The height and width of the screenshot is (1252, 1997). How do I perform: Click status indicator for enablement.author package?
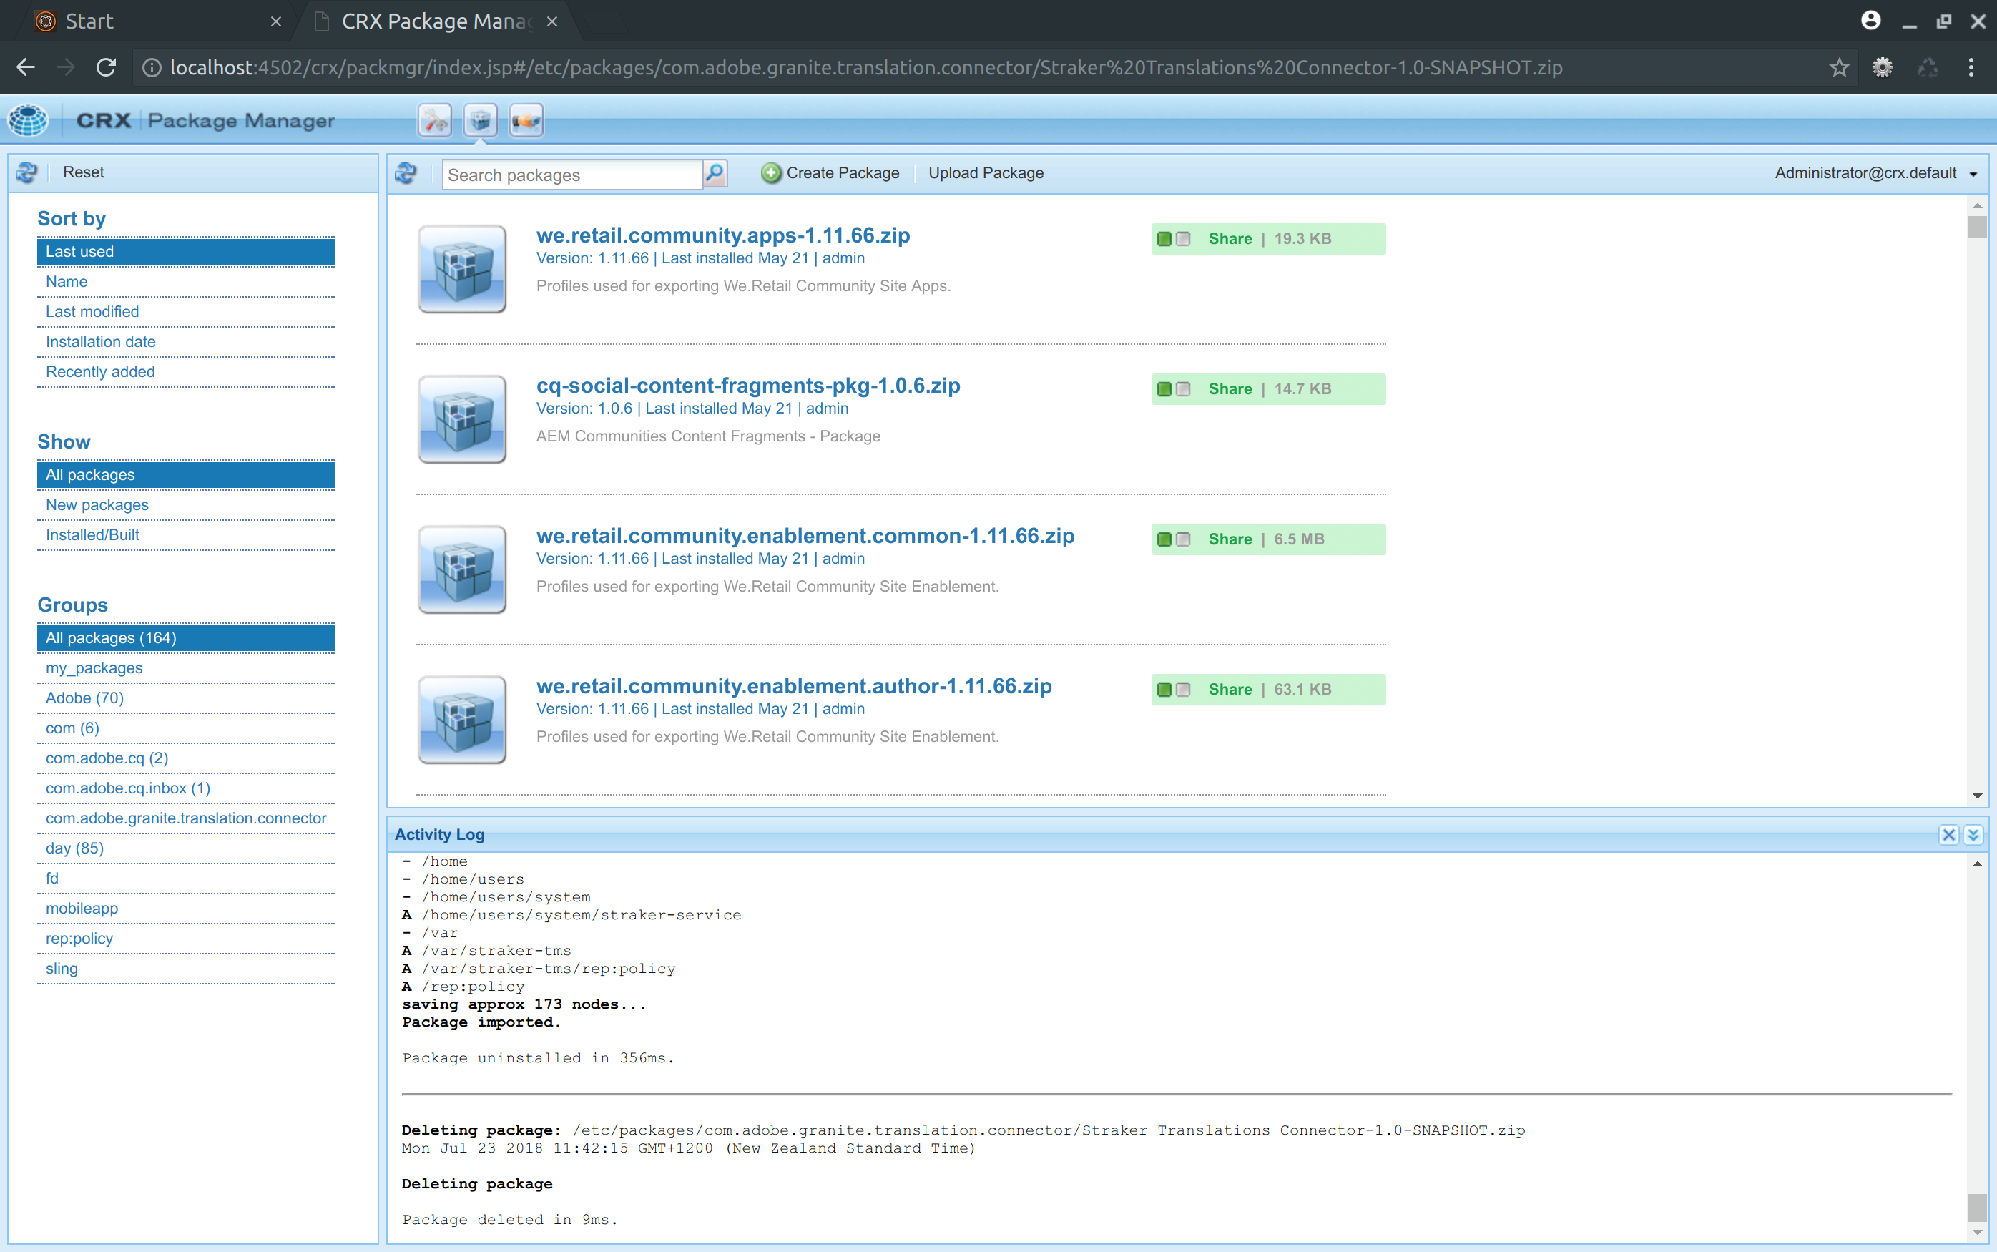click(x=1173, y=690)
